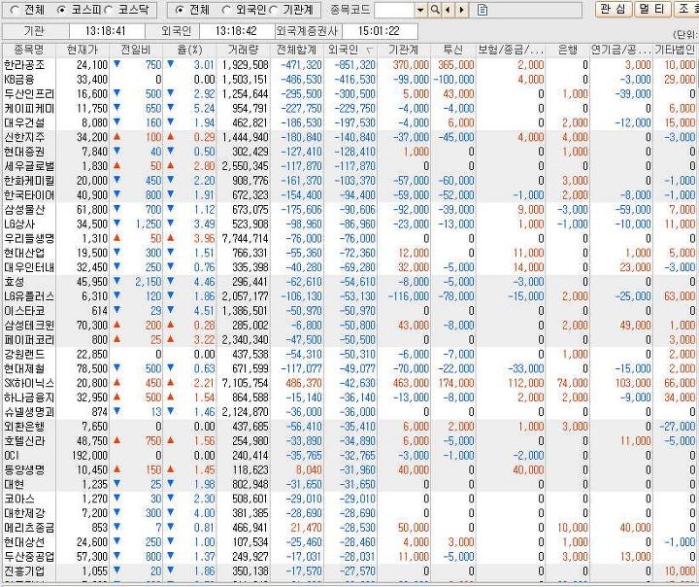Go to previous stock with left arrow icon
This screenshot has width=699, height=587.
pos(448,10)
